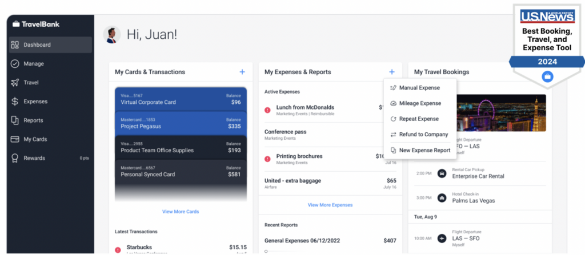Viewport: 585px width, 255px height.
Task: Open Lunch from McDonalds expense text
Action: tap(305, 107)
